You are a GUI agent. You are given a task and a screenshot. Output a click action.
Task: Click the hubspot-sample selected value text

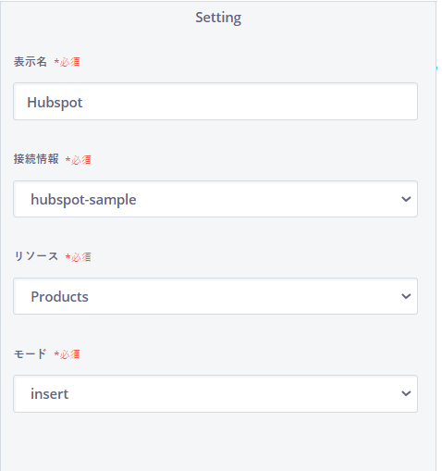click(83, 200)
